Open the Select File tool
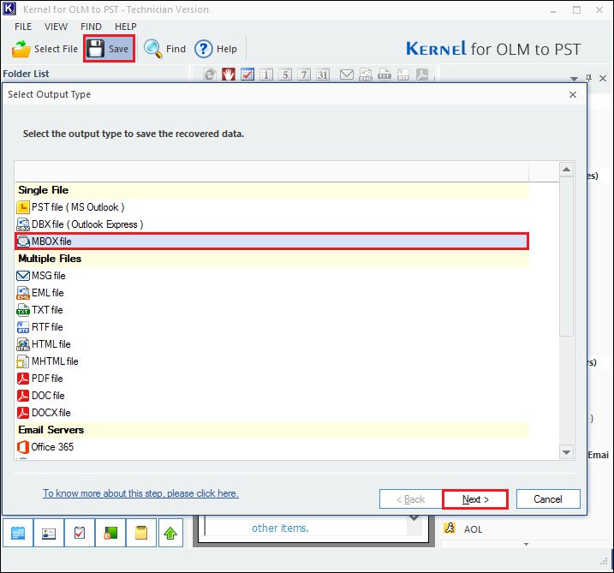This screenshot has width=614, height=573. (x=45, y=49)
